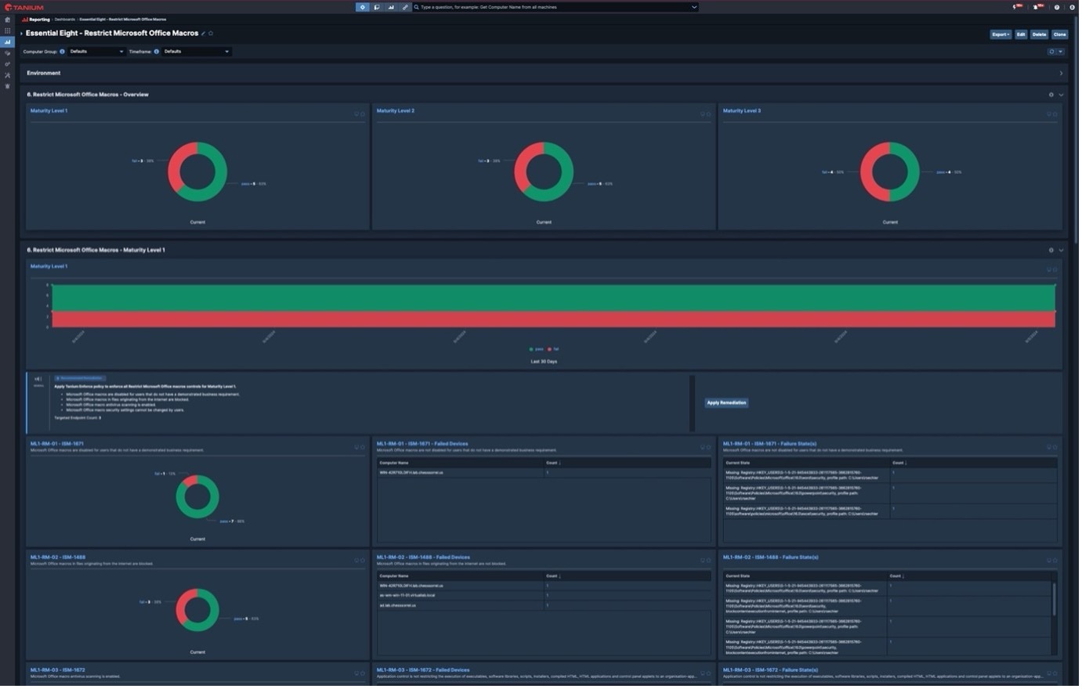
Task: Star the ML1-RM-01 - ISM-1671 donut panel
Action: 363,448
